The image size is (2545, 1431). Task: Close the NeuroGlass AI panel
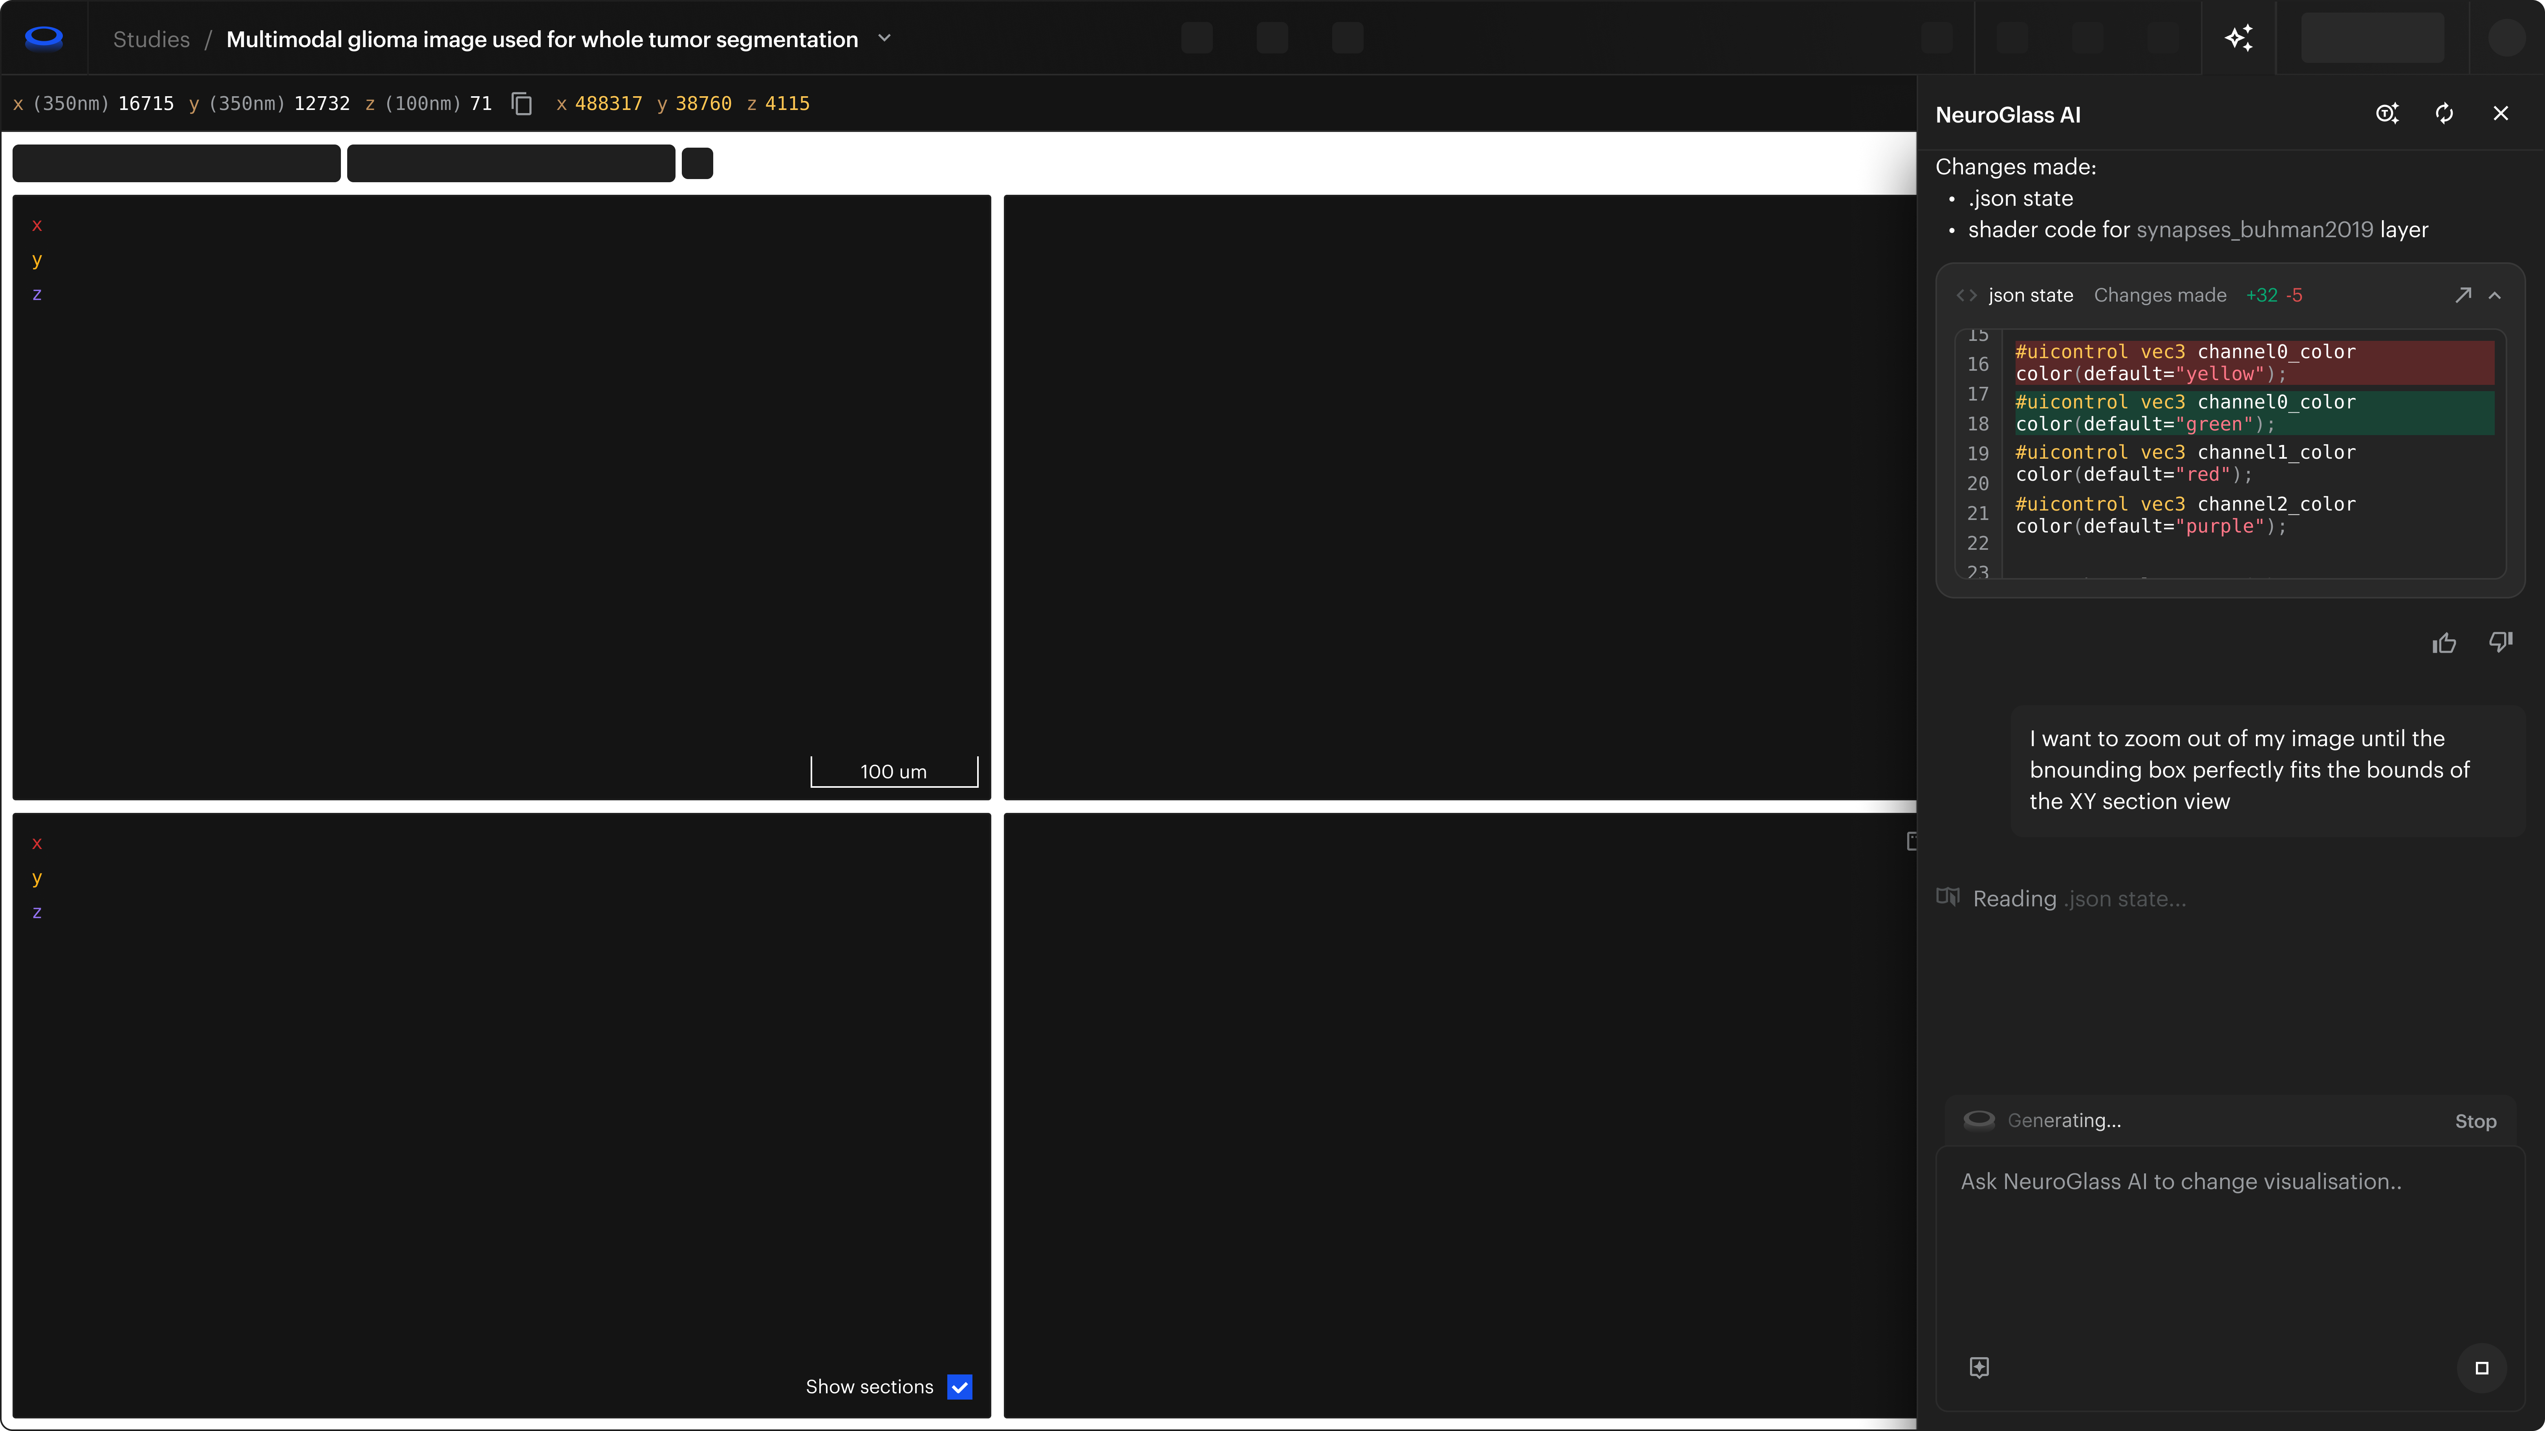(2501, 113)
